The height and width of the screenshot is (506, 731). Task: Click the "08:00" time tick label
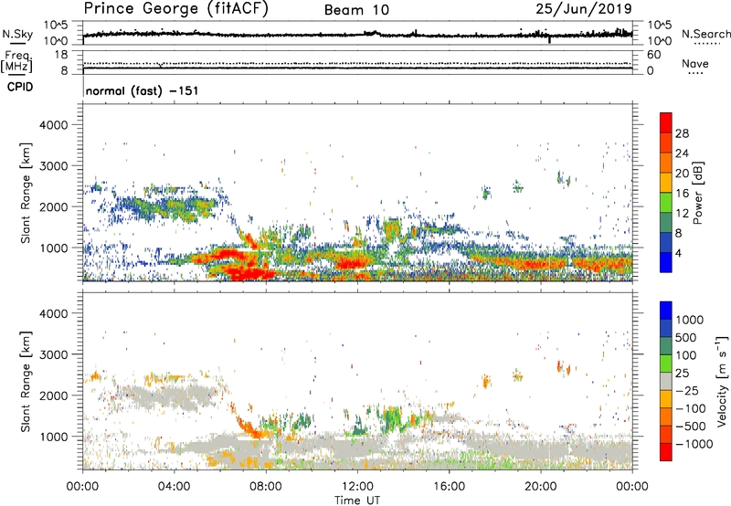coord(265,487)
